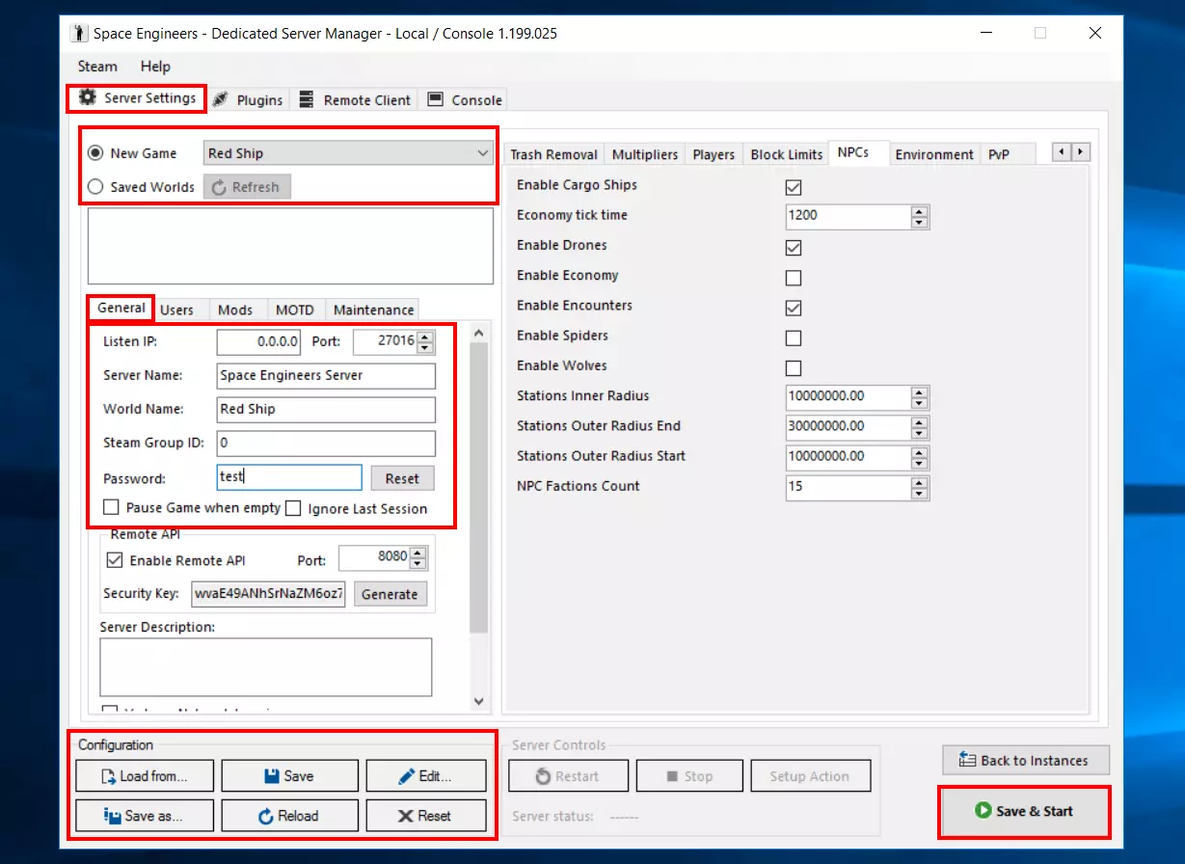Click the Back to Instances icon
This screenshot has width=1185, height=864.
point(967,760)
